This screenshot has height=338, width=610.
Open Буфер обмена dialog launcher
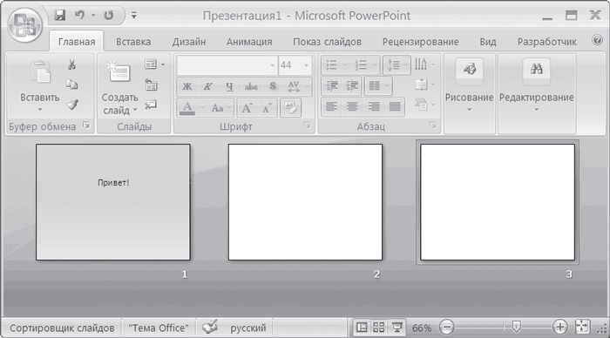tap(86, 125)
